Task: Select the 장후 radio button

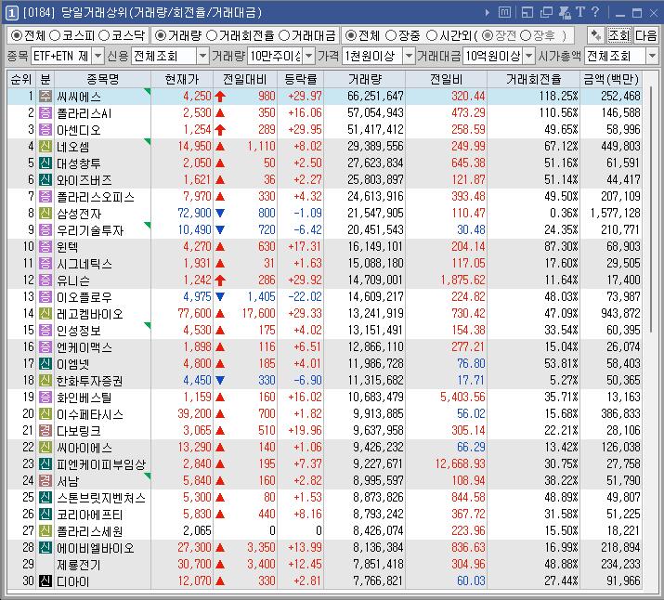Action: click(x=526, y=35)
